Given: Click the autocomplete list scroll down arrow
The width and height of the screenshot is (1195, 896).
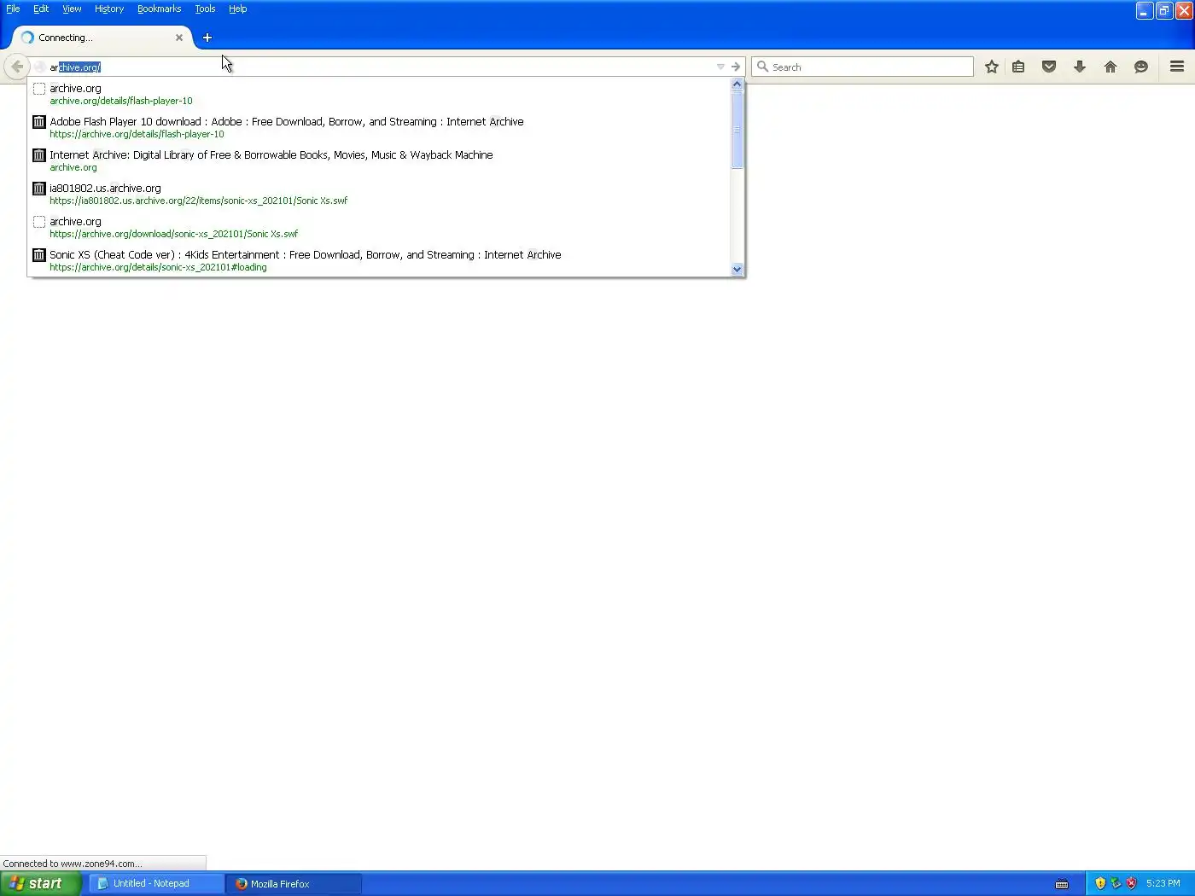Looking at the screenshot, I should (x=737, y=270).
